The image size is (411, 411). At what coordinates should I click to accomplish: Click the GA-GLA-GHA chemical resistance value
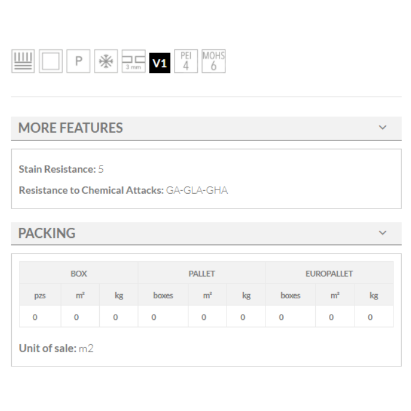[197, 190]
